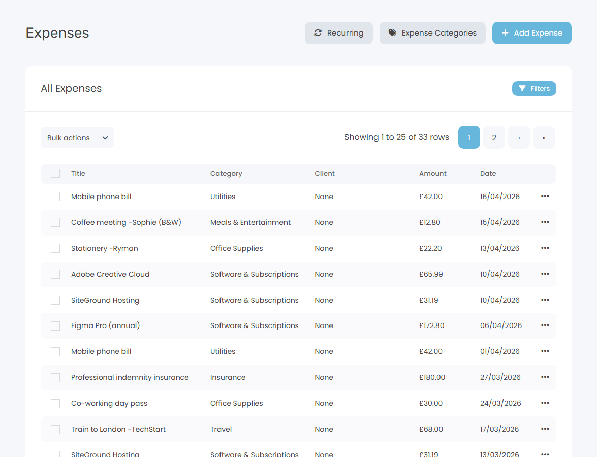Click the Travel category cell
The image size is (597, 457).
click(221, 429)
